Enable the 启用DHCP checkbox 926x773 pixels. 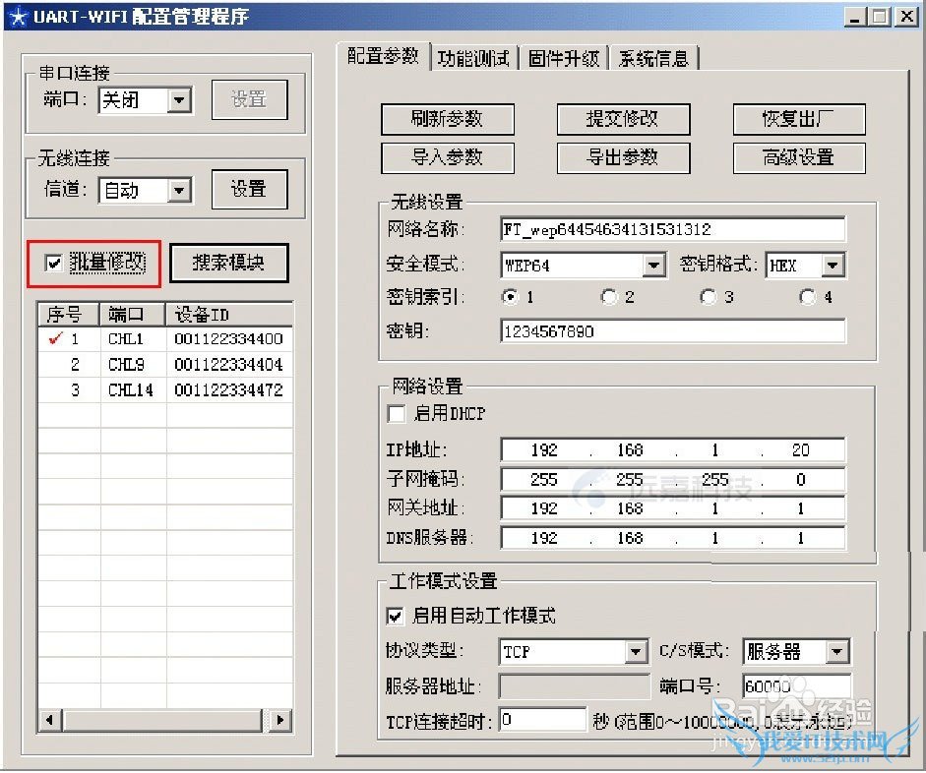(396, 413)
